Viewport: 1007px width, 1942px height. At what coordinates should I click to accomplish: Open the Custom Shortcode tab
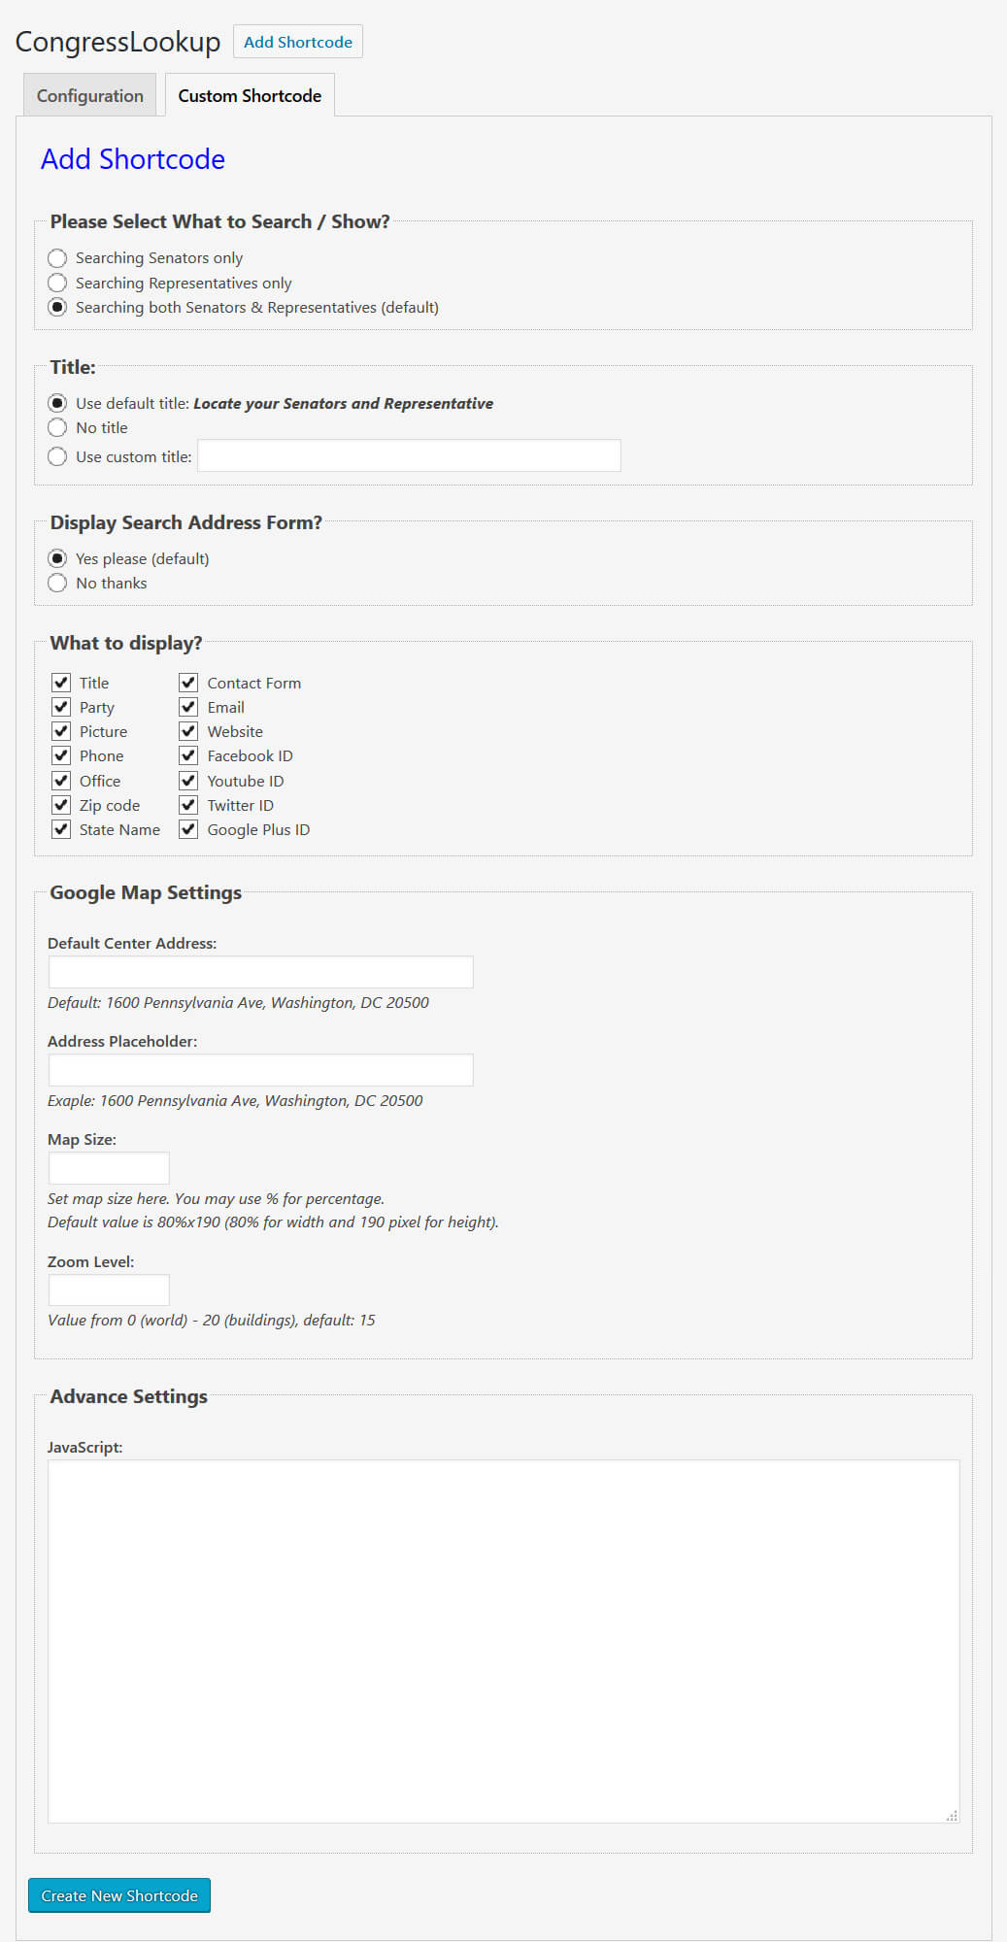coord(250,95)
